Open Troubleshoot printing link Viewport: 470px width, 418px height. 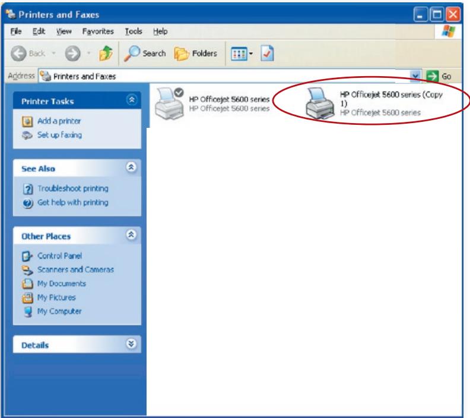pyautogui.click(x=73, y=188)
